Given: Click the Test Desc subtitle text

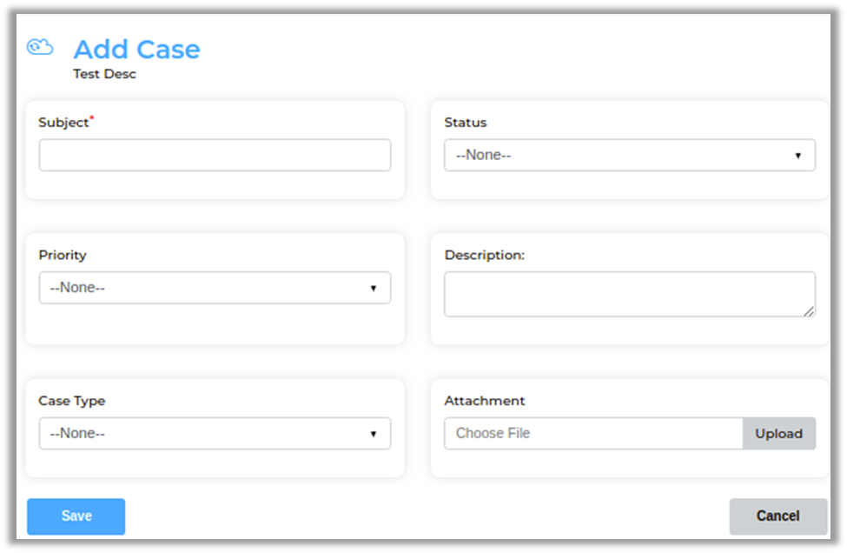Looking at the screenshot, I should pyautogui.click(x=104, y=74).
